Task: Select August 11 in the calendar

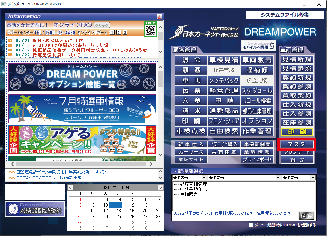Action: coord(116,205)
